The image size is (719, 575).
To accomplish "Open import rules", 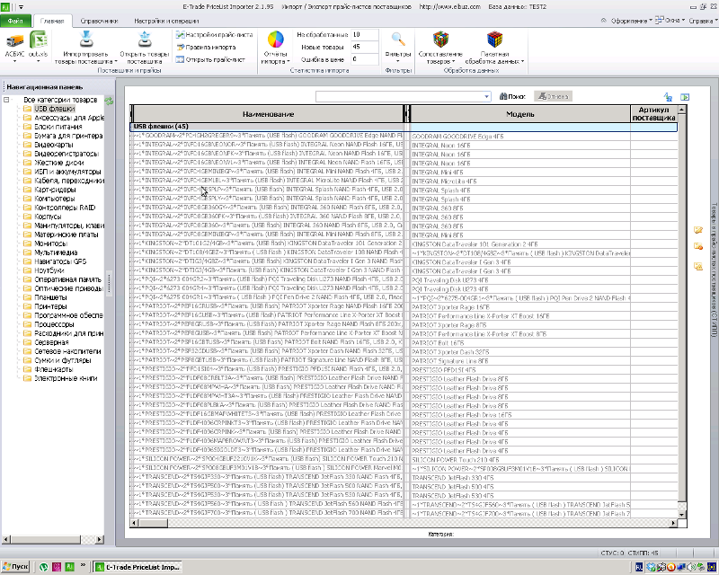I will (x=207, y=48).
